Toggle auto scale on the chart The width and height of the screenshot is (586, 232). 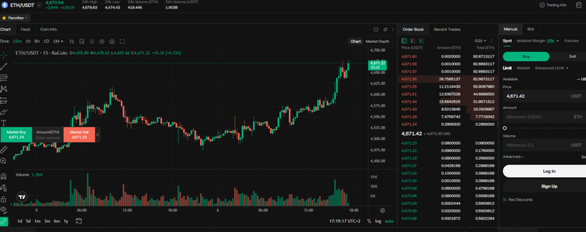(x=389, y=221)
